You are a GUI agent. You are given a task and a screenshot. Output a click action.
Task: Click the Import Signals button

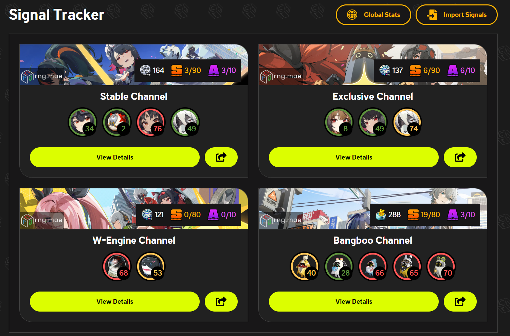pyautogui.click(x=456, y=15)
